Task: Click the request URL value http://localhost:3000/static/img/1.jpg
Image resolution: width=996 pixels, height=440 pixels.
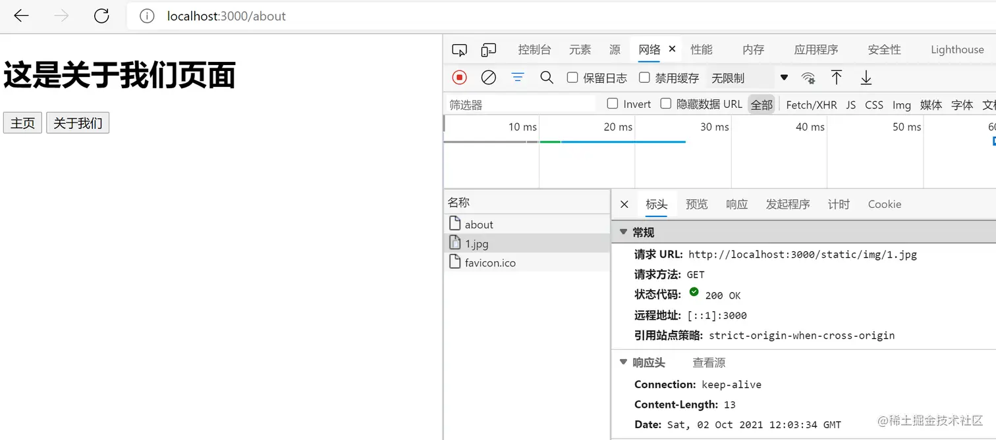Action: click(x=802, y=255)
